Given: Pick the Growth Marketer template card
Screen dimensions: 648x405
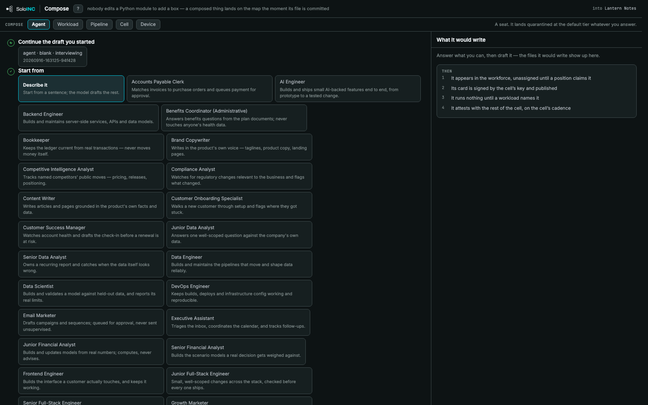Looking at the screenshot, I should click(239, 401).
